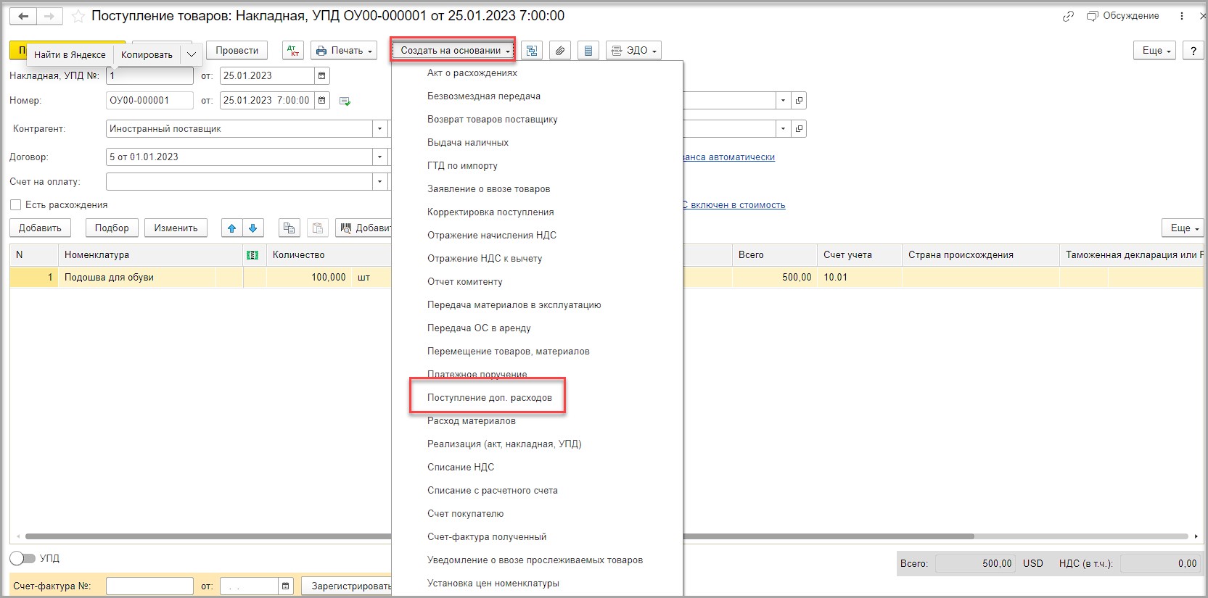Open Создать на основании dropdown
This screenshot has width=1208, height=598.
click(x=453, y=50)
